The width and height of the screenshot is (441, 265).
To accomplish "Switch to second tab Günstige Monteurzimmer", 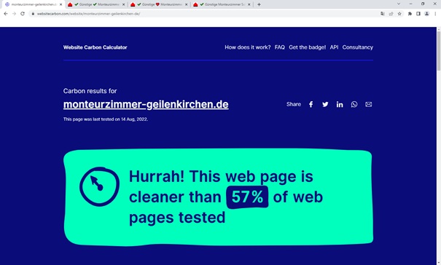I will click(x=96, y=4).
